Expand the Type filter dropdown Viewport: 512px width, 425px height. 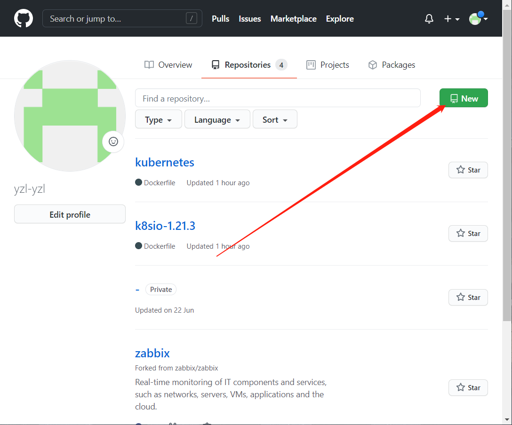(159, 119)
